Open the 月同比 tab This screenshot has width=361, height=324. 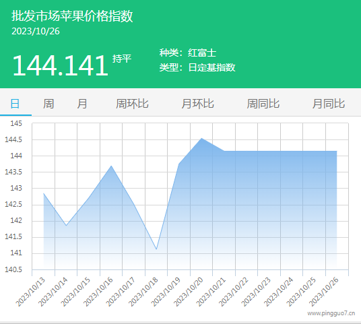[x=329, y=104]
